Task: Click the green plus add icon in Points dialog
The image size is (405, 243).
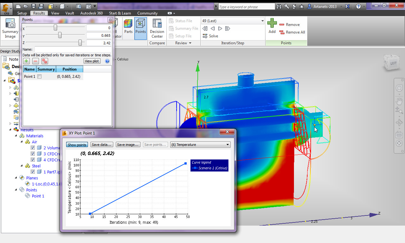Action: point(26,61)
